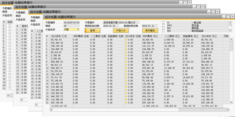235x117 pixels.
Task: Click the yellow link arrow in row 16
Action: click(126, 87)
